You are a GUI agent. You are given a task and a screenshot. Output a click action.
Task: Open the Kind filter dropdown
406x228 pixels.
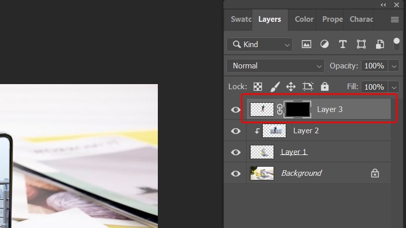[x=259, y=45]
